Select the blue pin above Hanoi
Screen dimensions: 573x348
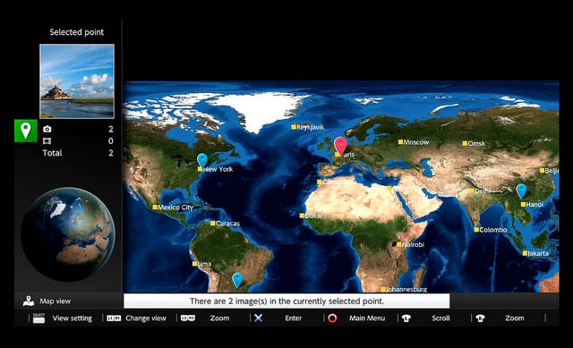click(521, 191)
